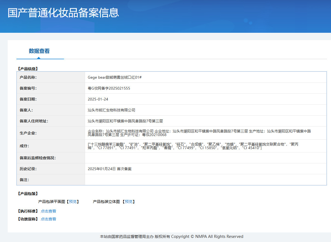
Task: Click the empty 备注 value cell
Action: [x=205, y=180]
